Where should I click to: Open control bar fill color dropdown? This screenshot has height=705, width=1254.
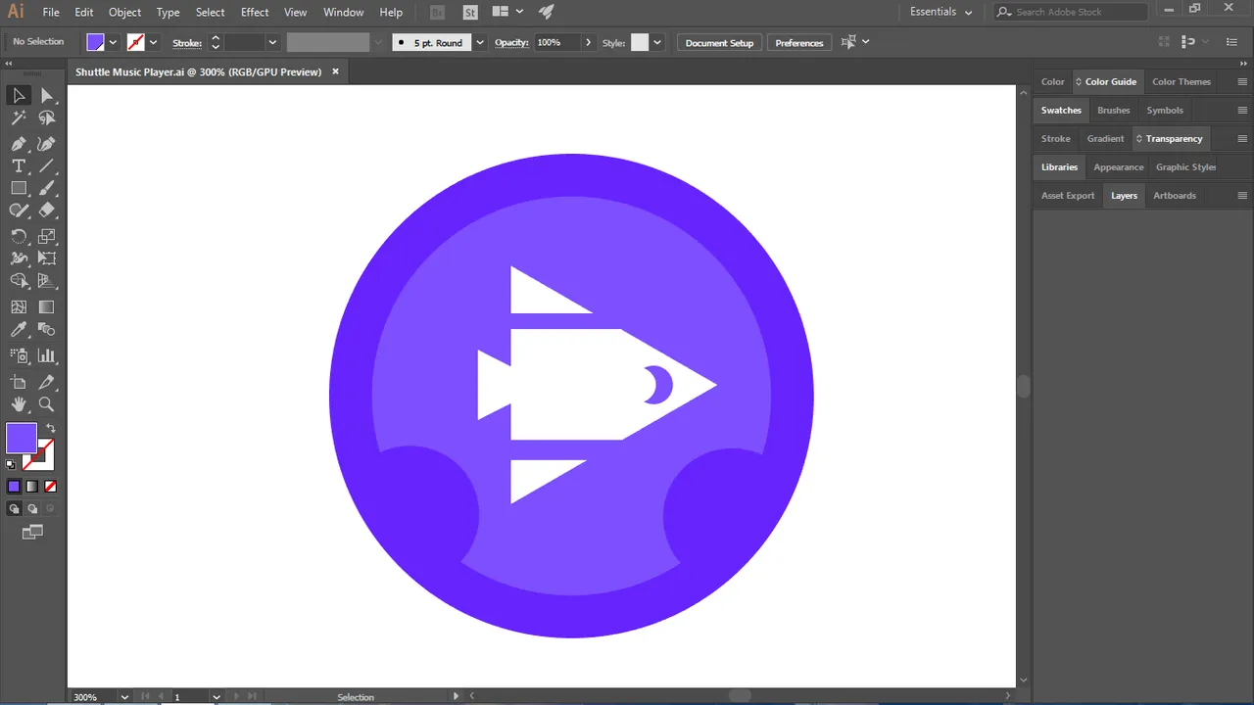point(114,42)
